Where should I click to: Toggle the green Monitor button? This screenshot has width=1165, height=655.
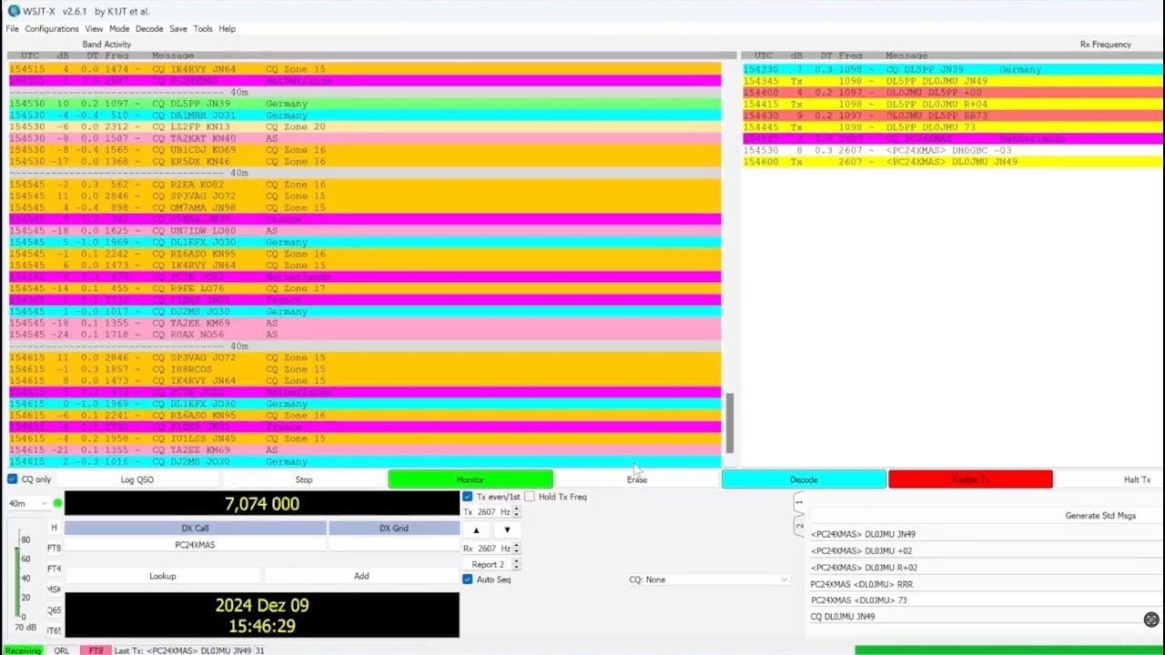[x=471, y=479]
